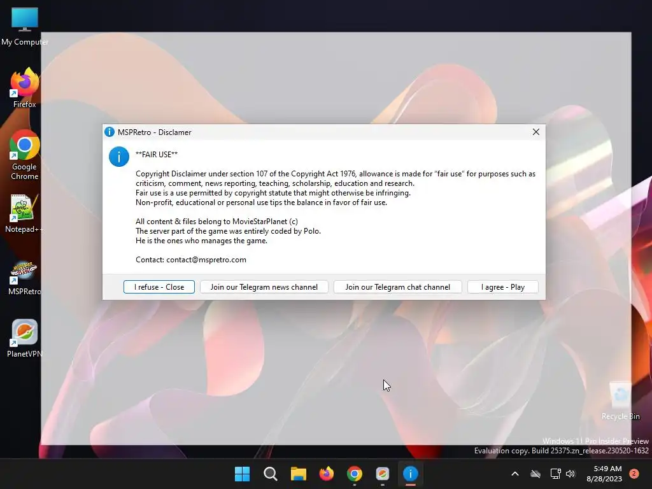Open the Telegram chat channel button
Image resolution: width=652 pixels, height=489 pixels.
397,287
